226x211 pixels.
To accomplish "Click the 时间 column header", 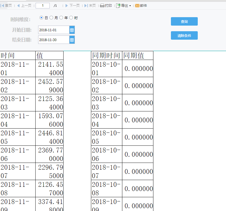I will (x=18, y=55).
